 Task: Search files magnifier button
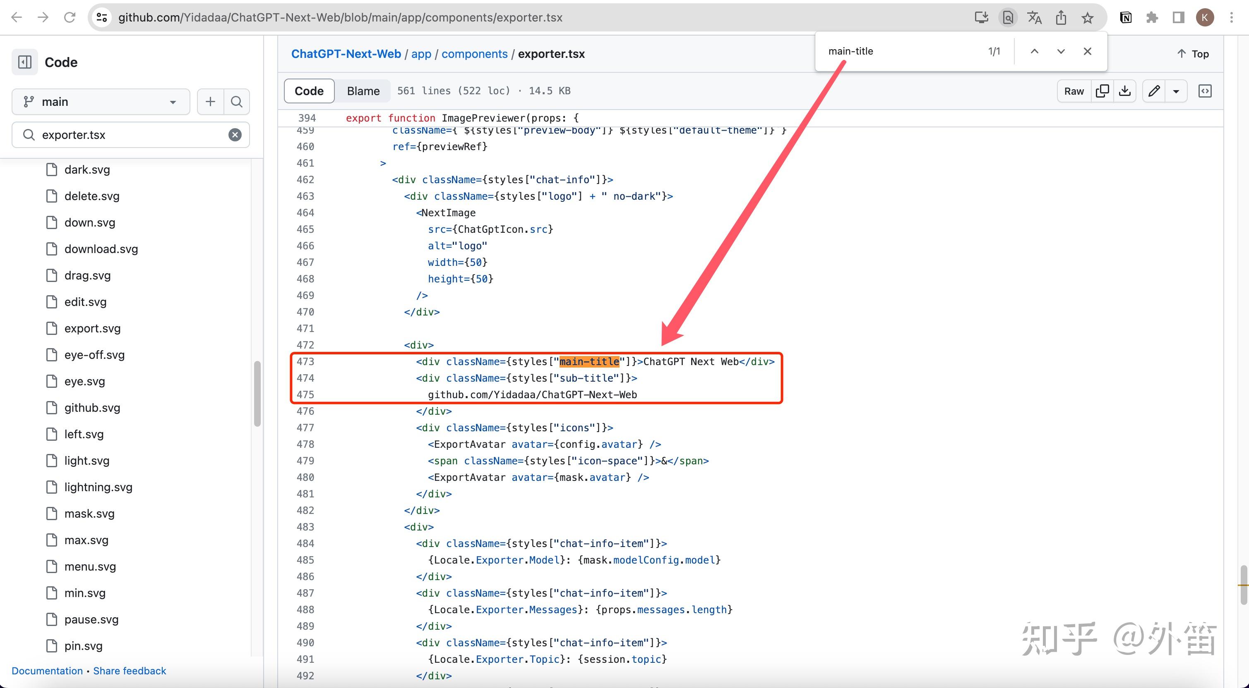click(237, 102)
